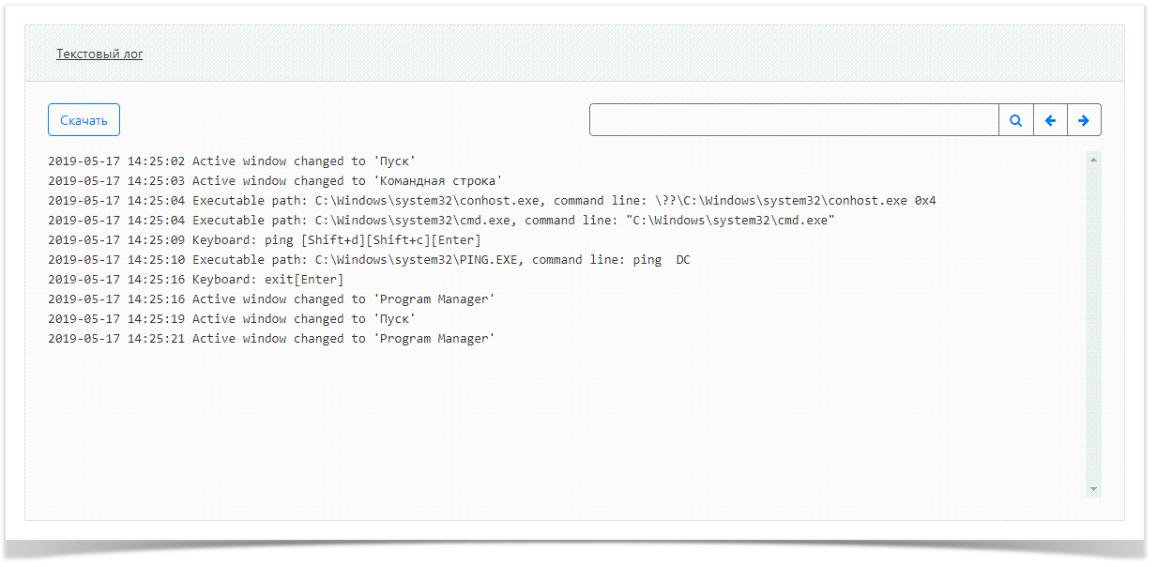This screenshot has width=1157, height=567.
Task: Click the 14:25:16 'Program Manager' entry
Action: (271, 299)
